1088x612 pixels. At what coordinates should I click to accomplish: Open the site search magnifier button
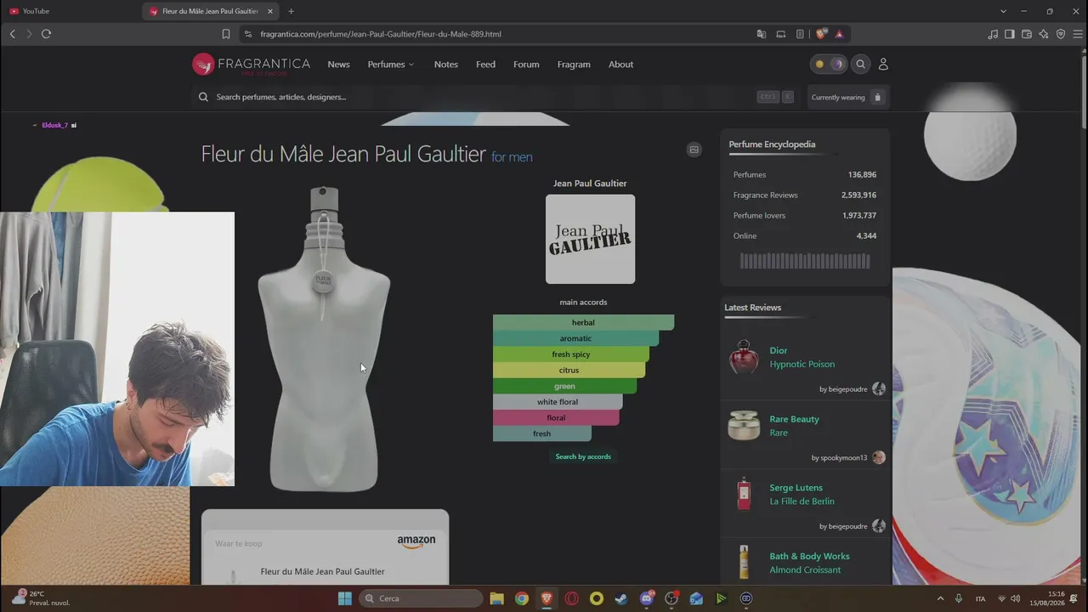(861, 64)
